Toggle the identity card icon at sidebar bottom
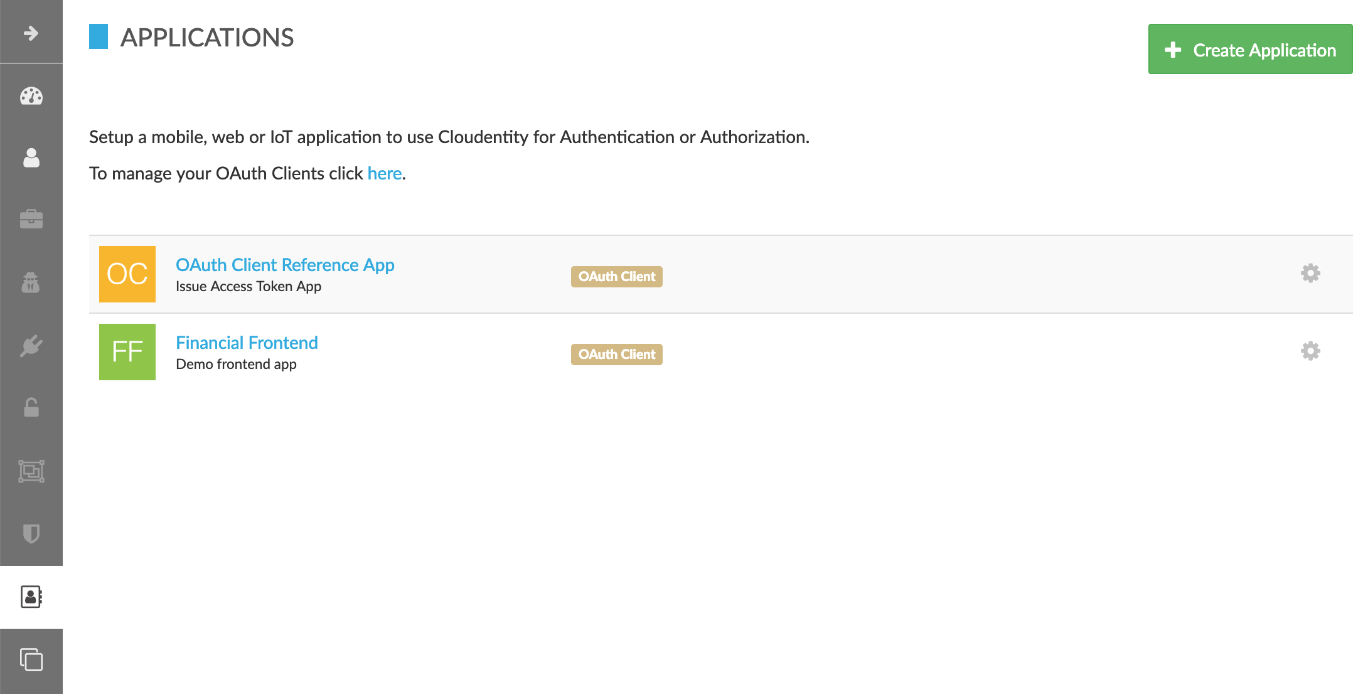Image resolution: width=1368 pixels, height=694 pixels. [30, 595]
